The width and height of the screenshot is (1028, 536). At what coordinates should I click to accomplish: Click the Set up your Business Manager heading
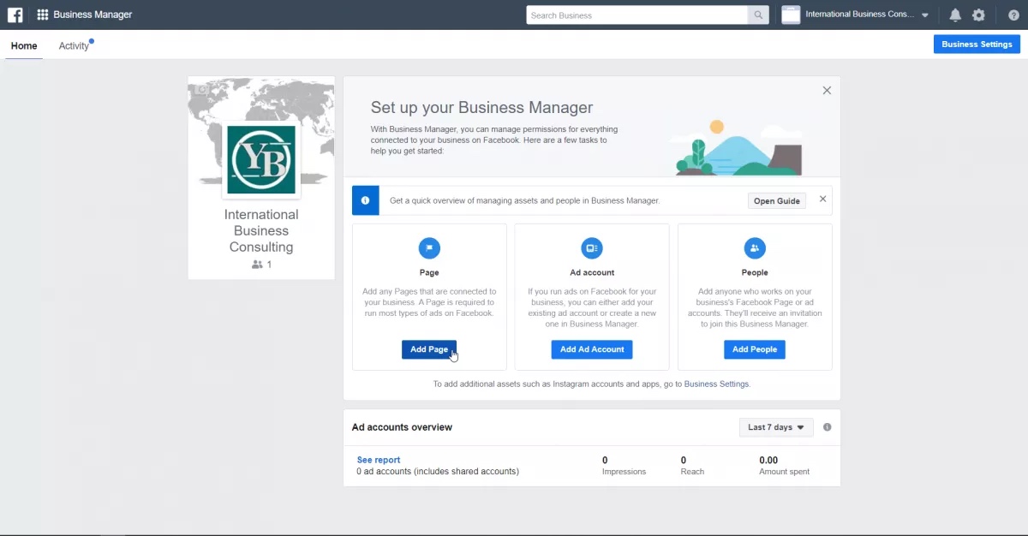click(481, 108)
